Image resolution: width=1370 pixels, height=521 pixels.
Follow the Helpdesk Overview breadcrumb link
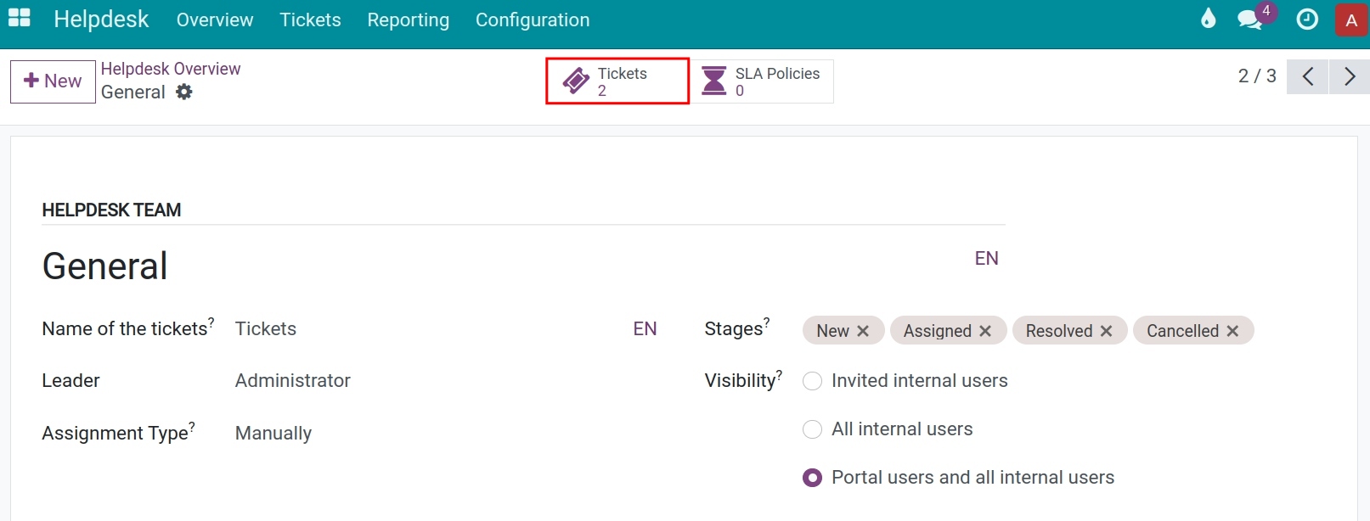[x=171, y=69]
